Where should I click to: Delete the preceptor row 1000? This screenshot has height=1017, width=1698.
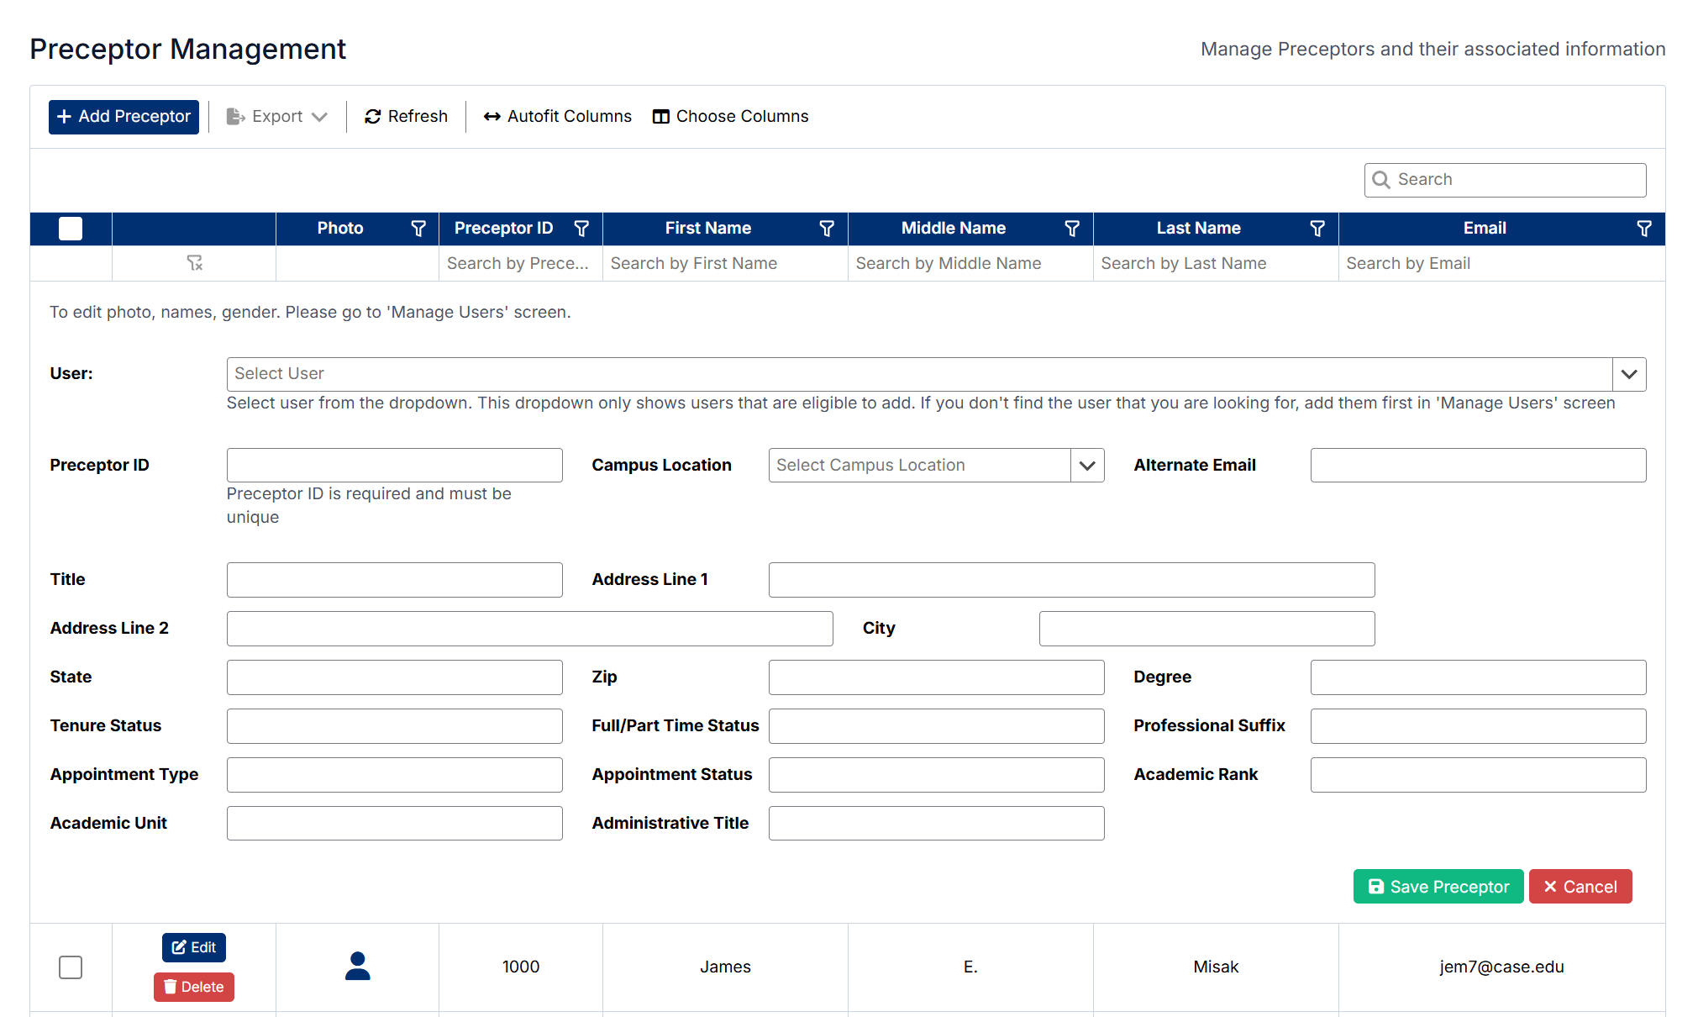click(x=194, y=987)
